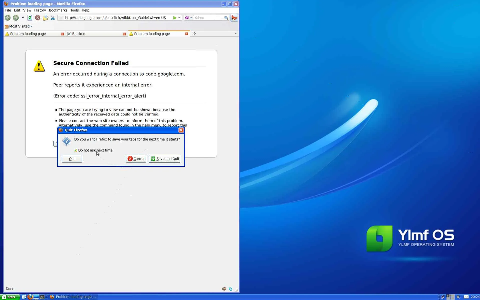Expand the back/forward history dropdown

pyautogui.click(x=23, y=18)
